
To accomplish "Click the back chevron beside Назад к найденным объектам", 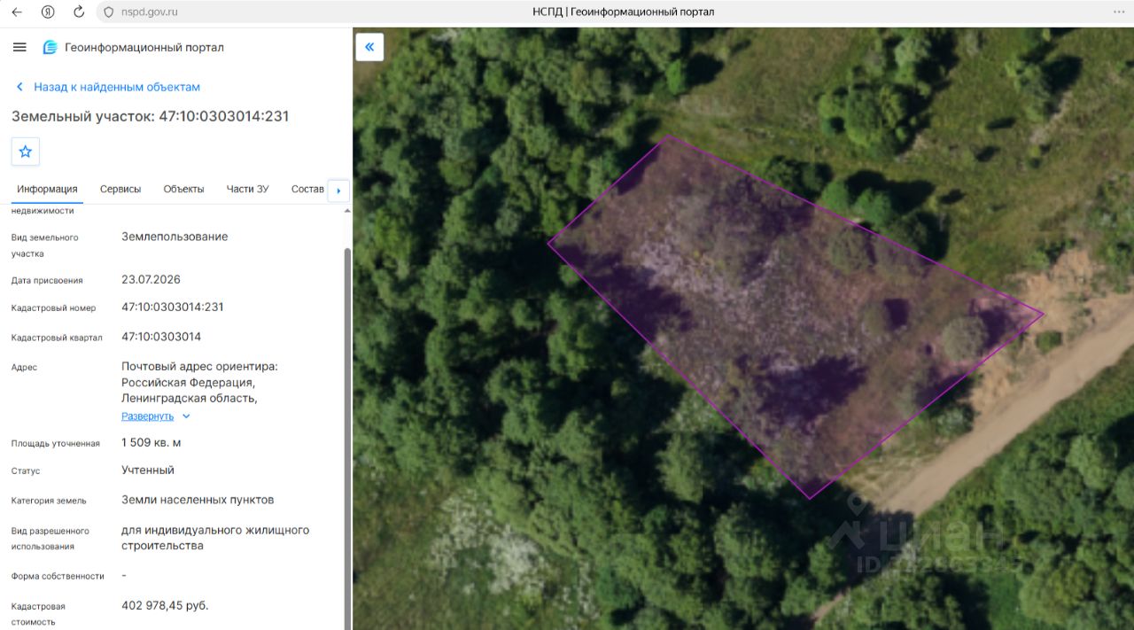I will tap(19, 87).
